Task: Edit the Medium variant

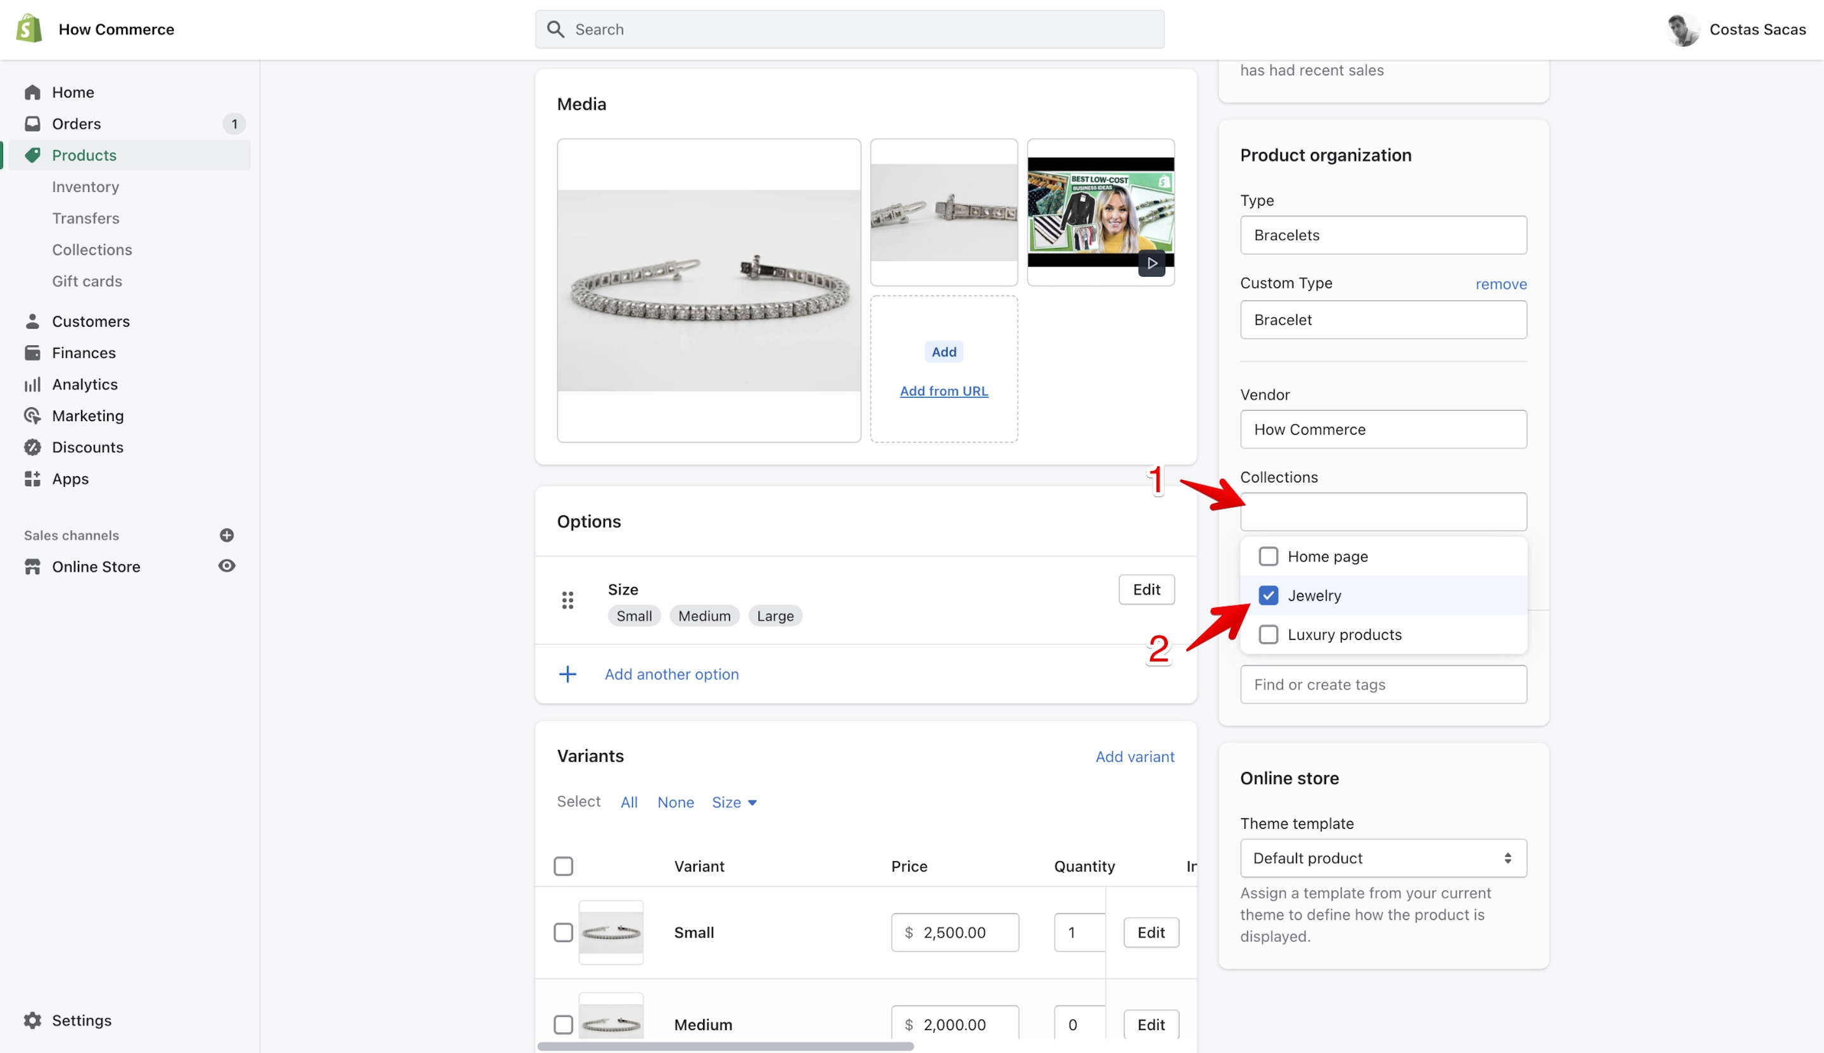Action: 1151,1025
